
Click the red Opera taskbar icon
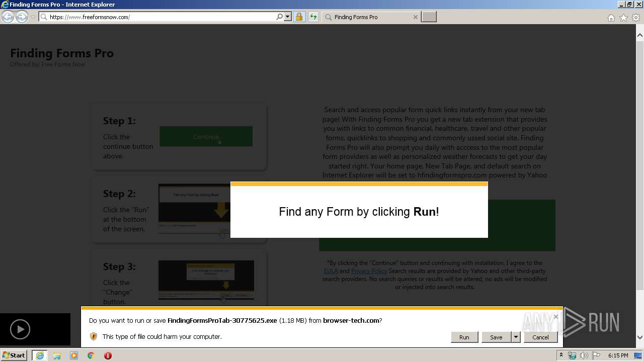pos(108,355)
